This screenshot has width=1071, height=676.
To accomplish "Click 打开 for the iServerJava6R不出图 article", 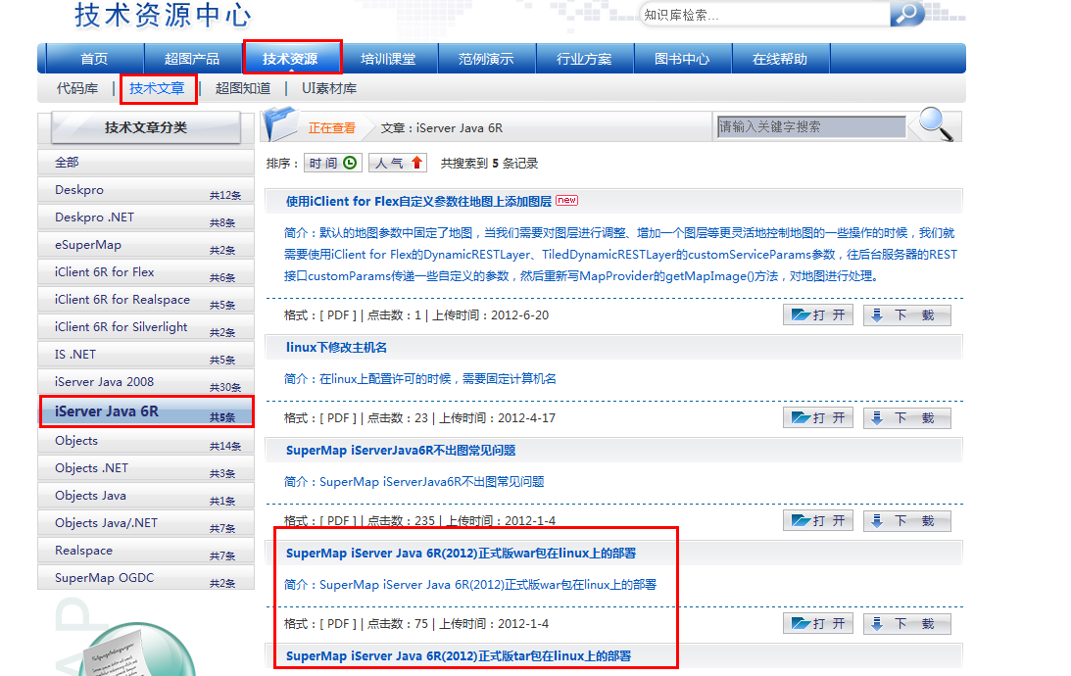I will 818,521.
